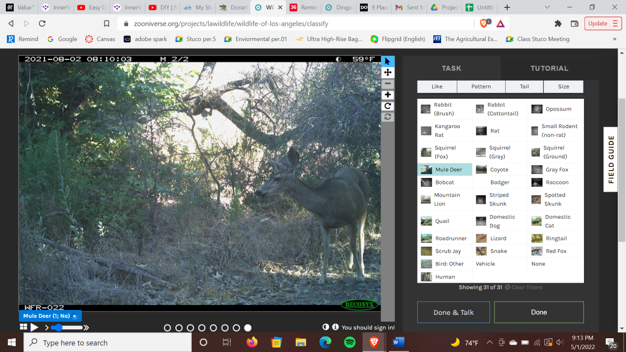626x352 pixels.
Task: Open the Windows Start menu
Action: point(12,342)
